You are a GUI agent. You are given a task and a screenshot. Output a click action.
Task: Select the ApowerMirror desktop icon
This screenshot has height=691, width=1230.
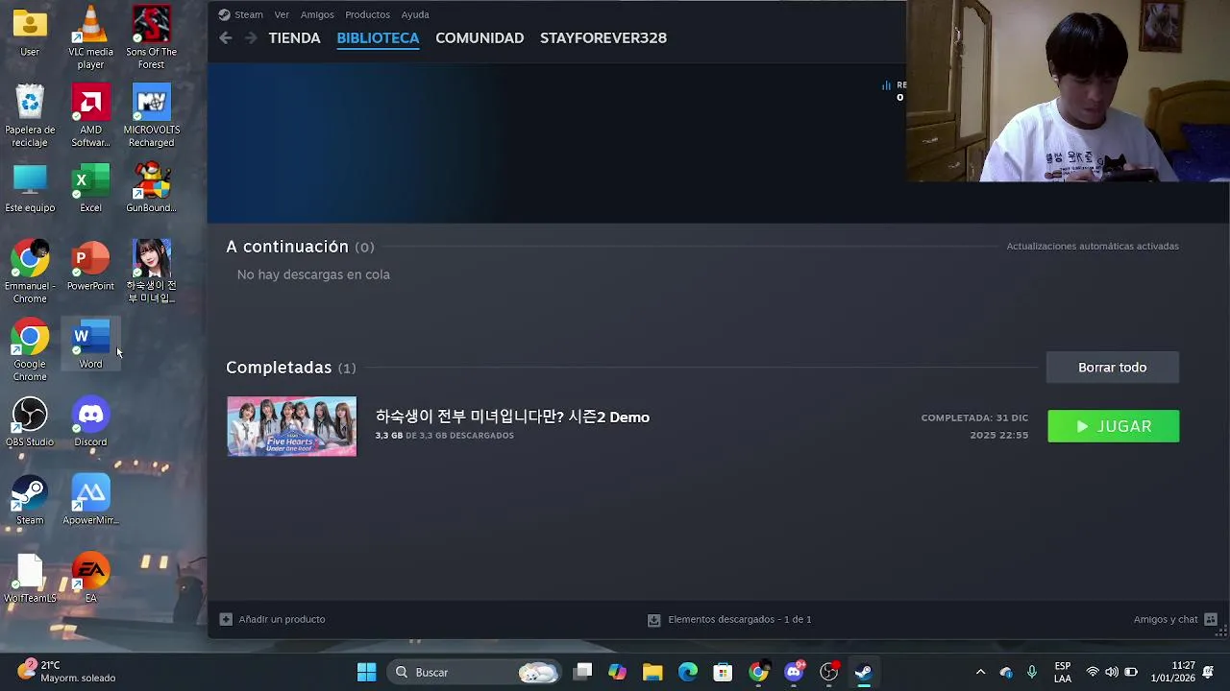pyautogui.click(x=90, y=500)
